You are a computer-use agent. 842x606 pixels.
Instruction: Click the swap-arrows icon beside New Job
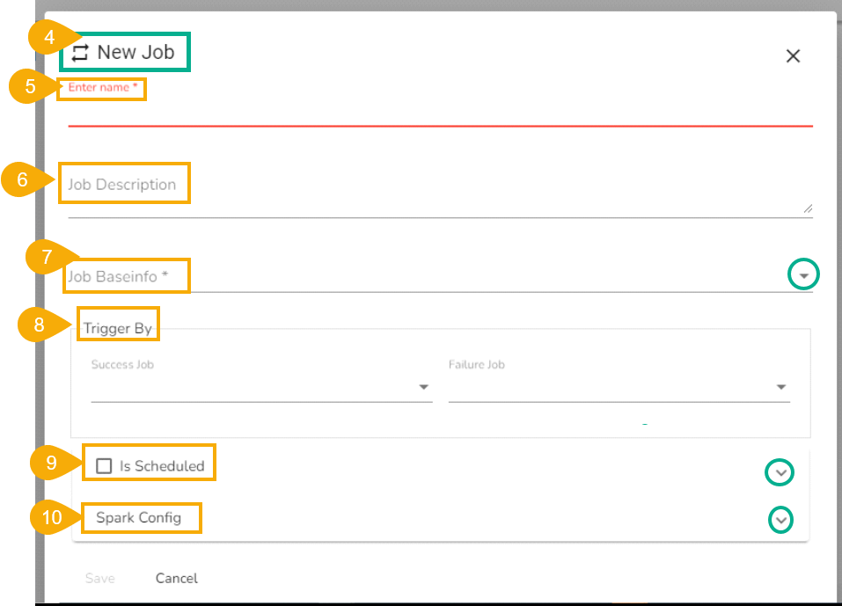tap(80, 53)
